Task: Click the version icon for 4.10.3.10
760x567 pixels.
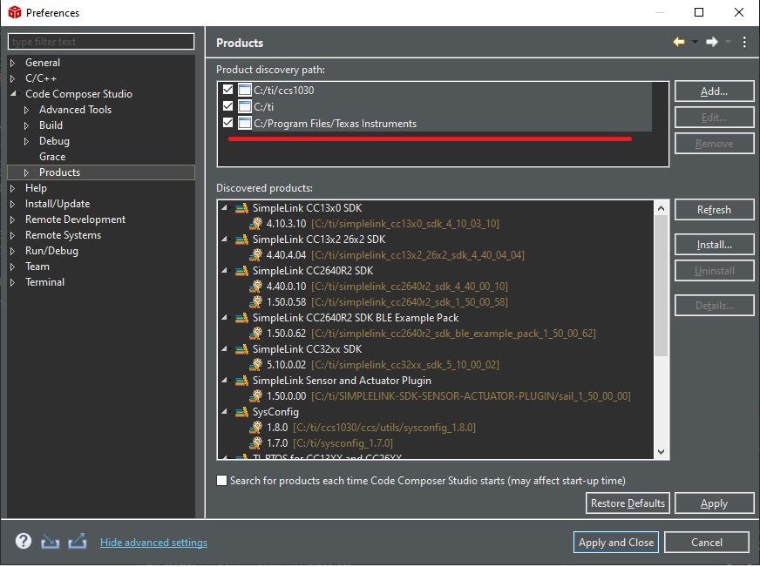Action: [256, 223]
